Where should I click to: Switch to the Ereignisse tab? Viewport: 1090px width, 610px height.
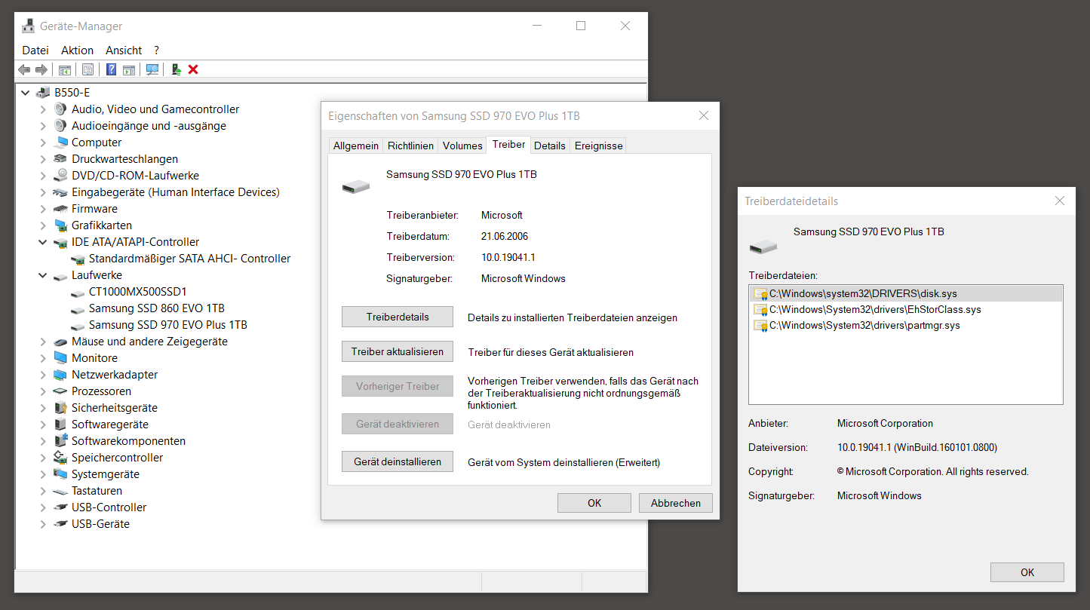tap(599, 146)
